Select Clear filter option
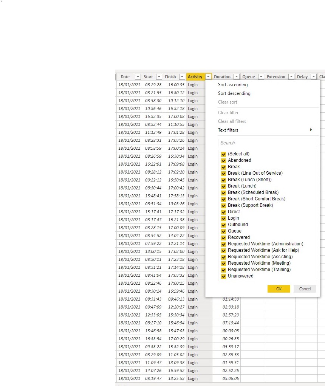 coord(228,113)
